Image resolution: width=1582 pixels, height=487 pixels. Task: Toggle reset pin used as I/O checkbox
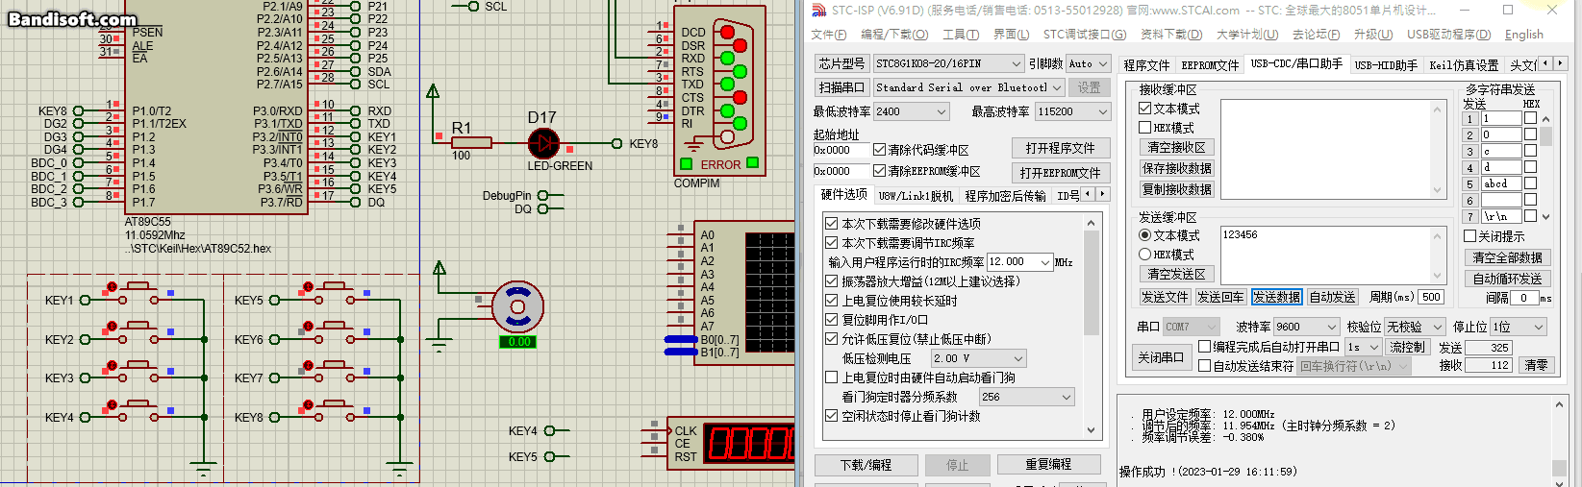point(831,320)
